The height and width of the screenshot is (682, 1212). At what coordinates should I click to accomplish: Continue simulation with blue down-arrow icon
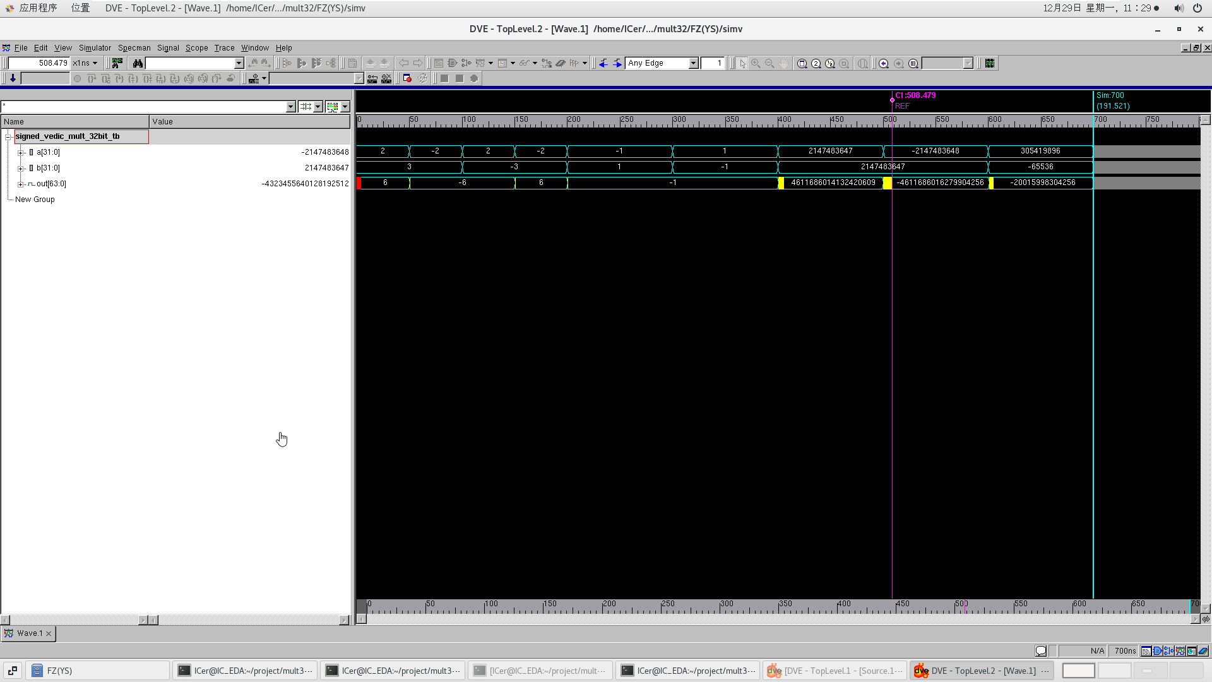point(13,78)
